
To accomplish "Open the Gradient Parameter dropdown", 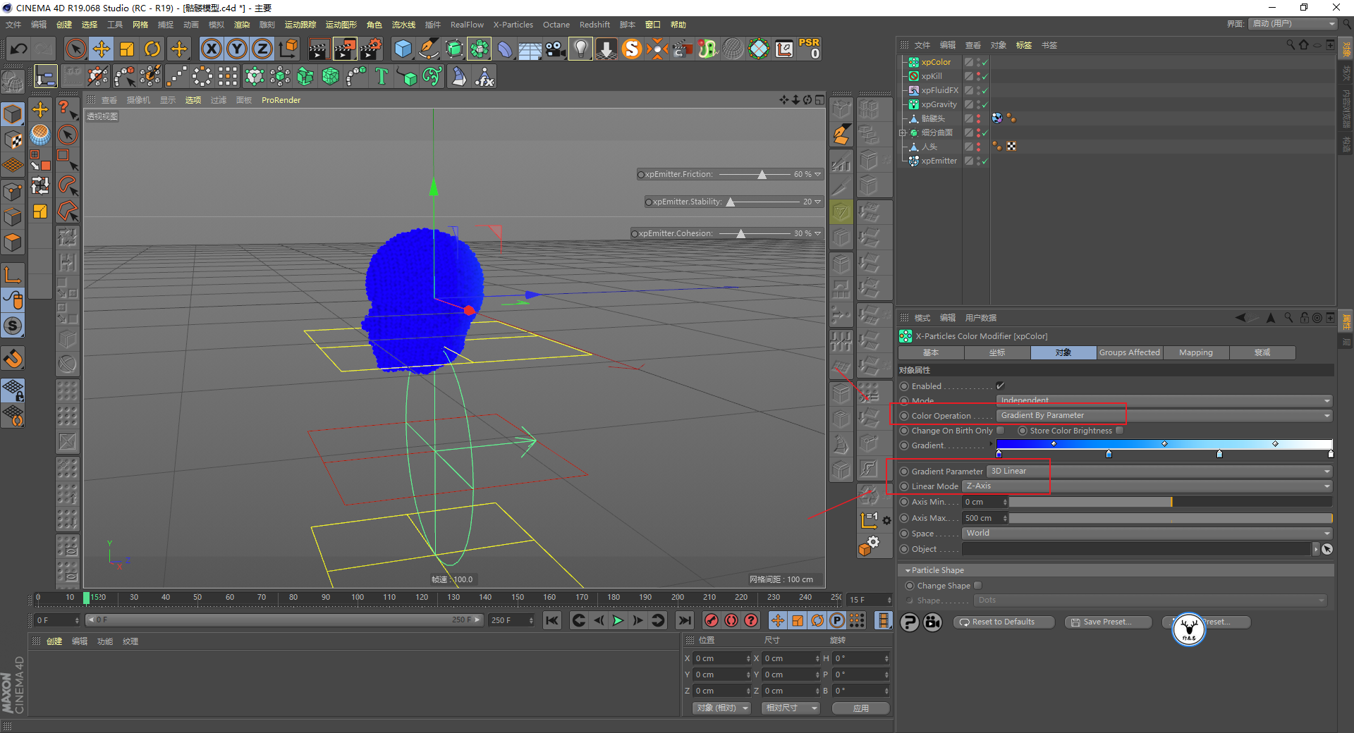I will [x=1159, y=471].
